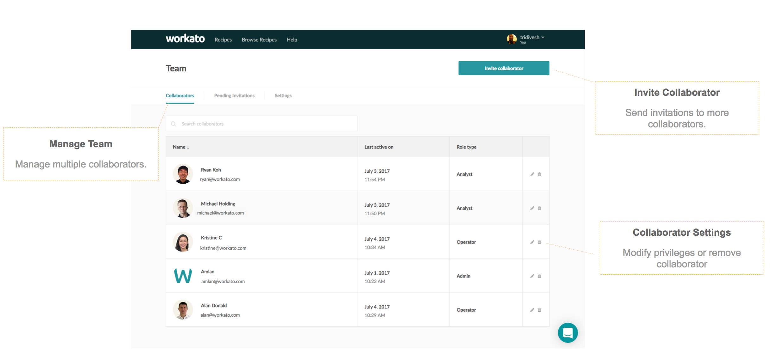Remove Michael Holding with trash icon

[x=540, y=208]
